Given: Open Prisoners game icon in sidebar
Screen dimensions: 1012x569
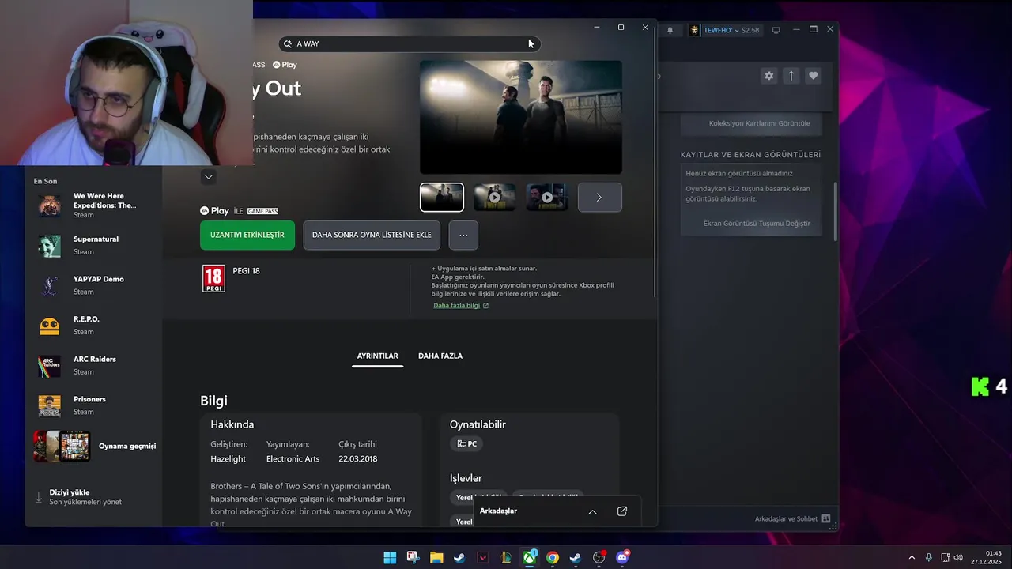Looking at the screenshot, I should click(49, 405).
